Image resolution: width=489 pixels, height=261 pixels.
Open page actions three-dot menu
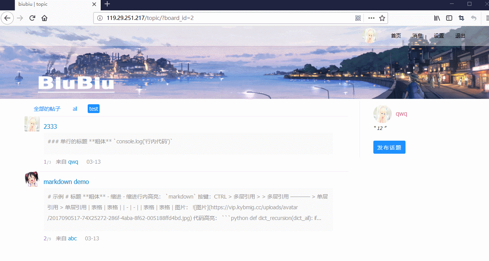pyautogui.click(x=371, y=18)
